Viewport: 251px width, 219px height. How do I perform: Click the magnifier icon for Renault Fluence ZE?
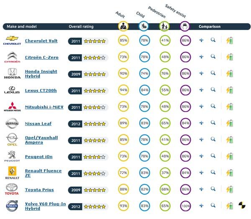tap(213, 172)
